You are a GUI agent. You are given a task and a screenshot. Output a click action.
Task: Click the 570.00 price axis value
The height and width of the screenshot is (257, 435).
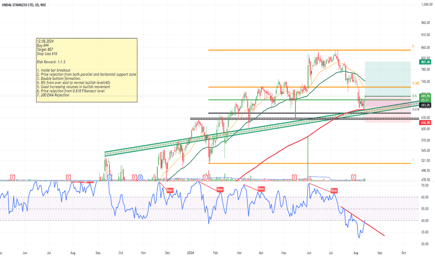[x=426, y=140]
